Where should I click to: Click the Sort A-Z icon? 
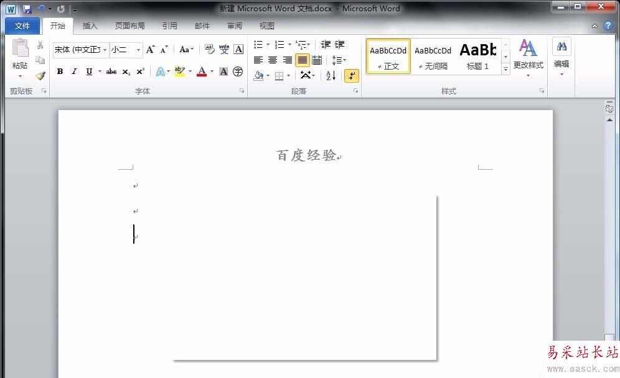pos(331,75)
